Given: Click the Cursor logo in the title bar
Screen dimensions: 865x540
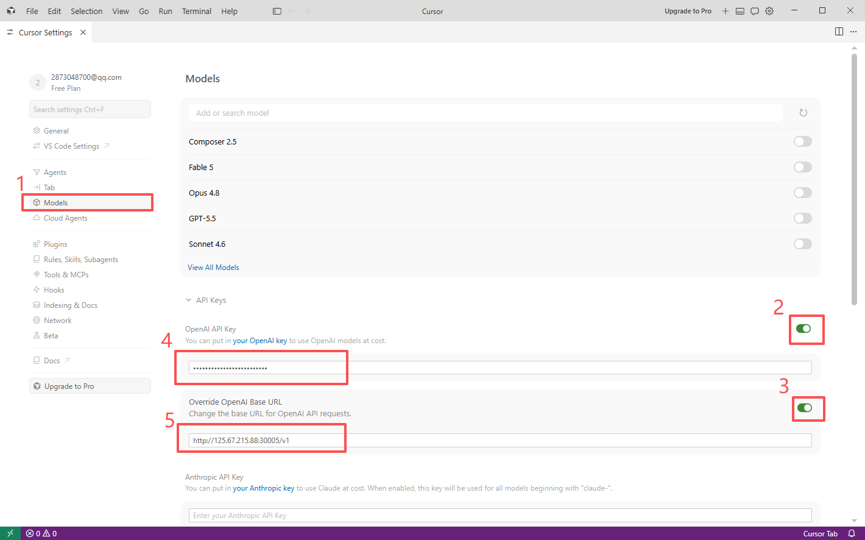Looking at the screenshot, I should pyautogui.click(x=11, y=11).
